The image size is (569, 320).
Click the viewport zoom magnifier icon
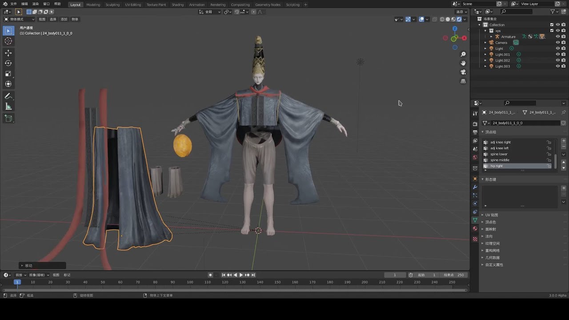click(463, 54)
